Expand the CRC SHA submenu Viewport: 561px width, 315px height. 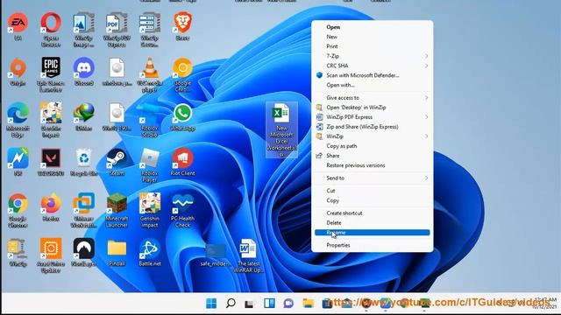coord(372,66)
